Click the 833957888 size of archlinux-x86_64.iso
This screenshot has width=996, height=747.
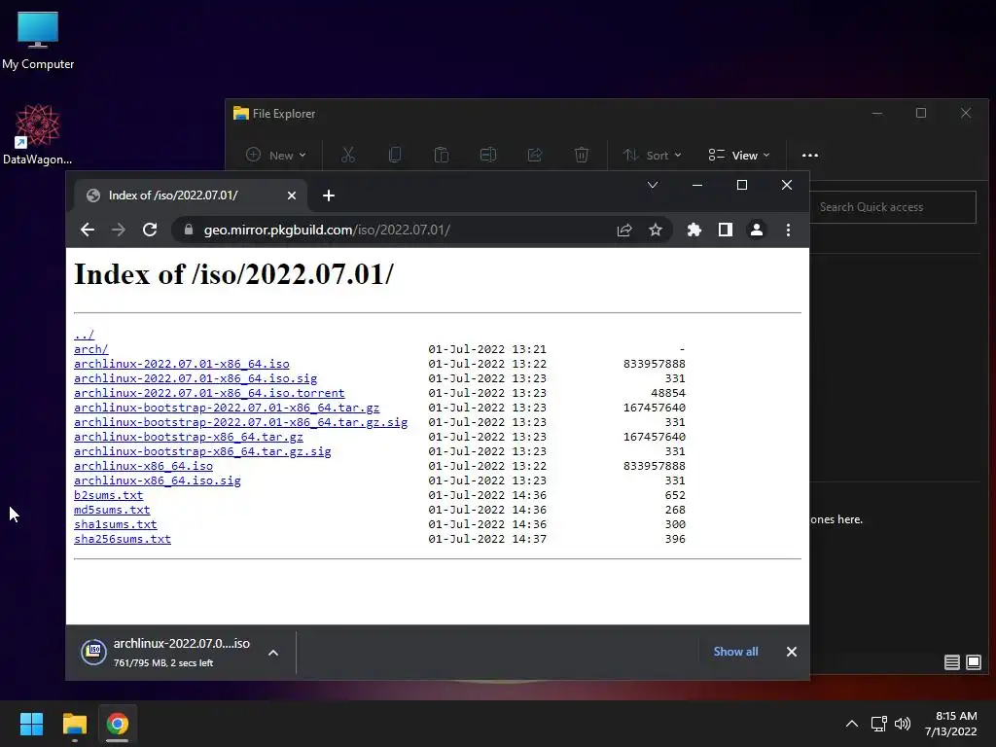tap(655, 466)
